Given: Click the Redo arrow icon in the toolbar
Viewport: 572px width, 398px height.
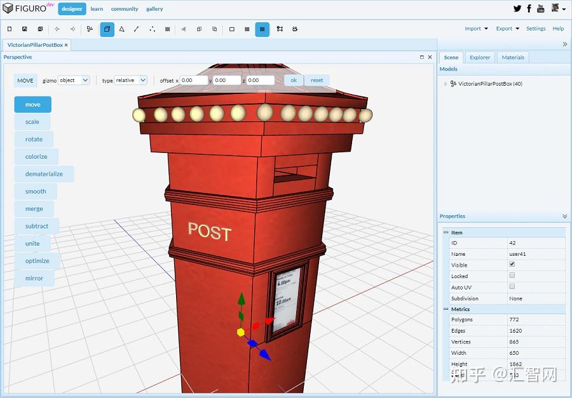Looking at the screenshot, I should [72, 29].
